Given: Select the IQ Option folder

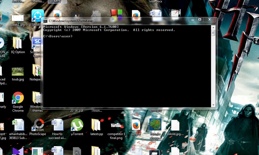Looking at the screenshot, I should pyautogui.click(x=18, y=45).
